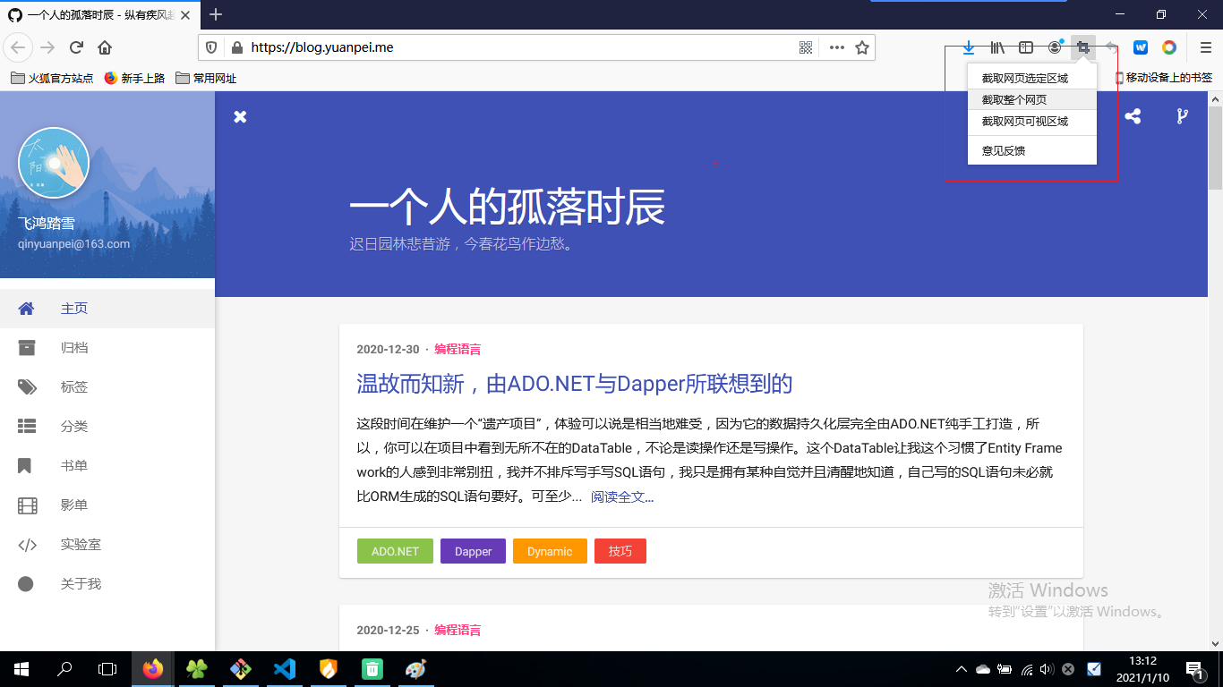Click the colorful ring extension icon
The width and height of the screenshot is (1223, 687).
tap(1169, 47)
